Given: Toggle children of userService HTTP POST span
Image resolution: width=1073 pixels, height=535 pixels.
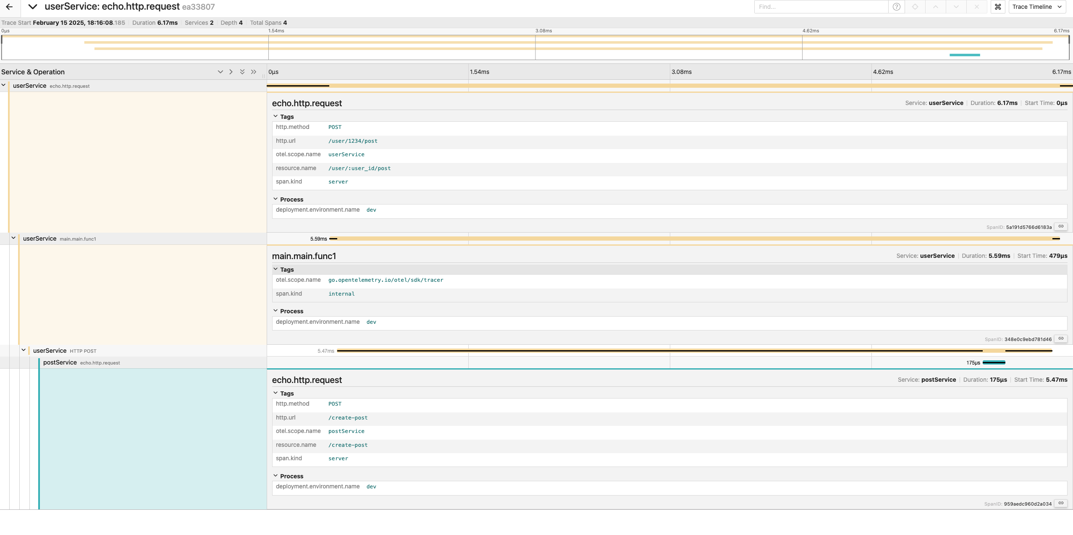Looking at the screenshot, I should (x=24, y=350).
